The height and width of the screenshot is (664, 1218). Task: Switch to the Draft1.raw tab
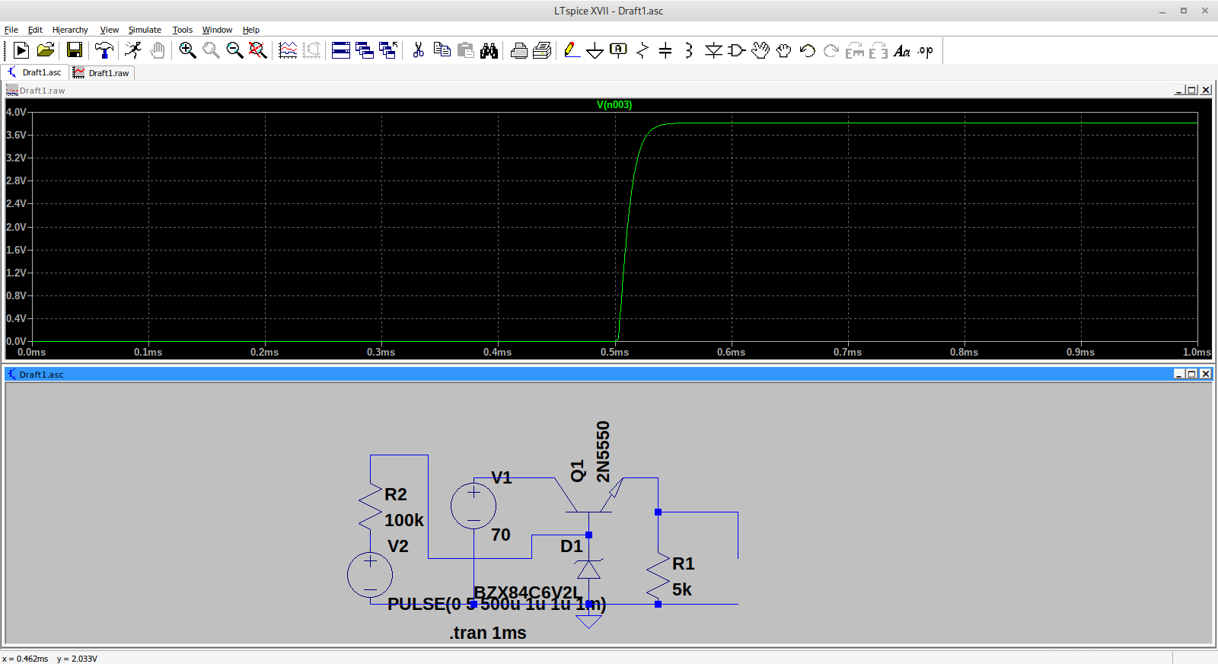point(102,73)
